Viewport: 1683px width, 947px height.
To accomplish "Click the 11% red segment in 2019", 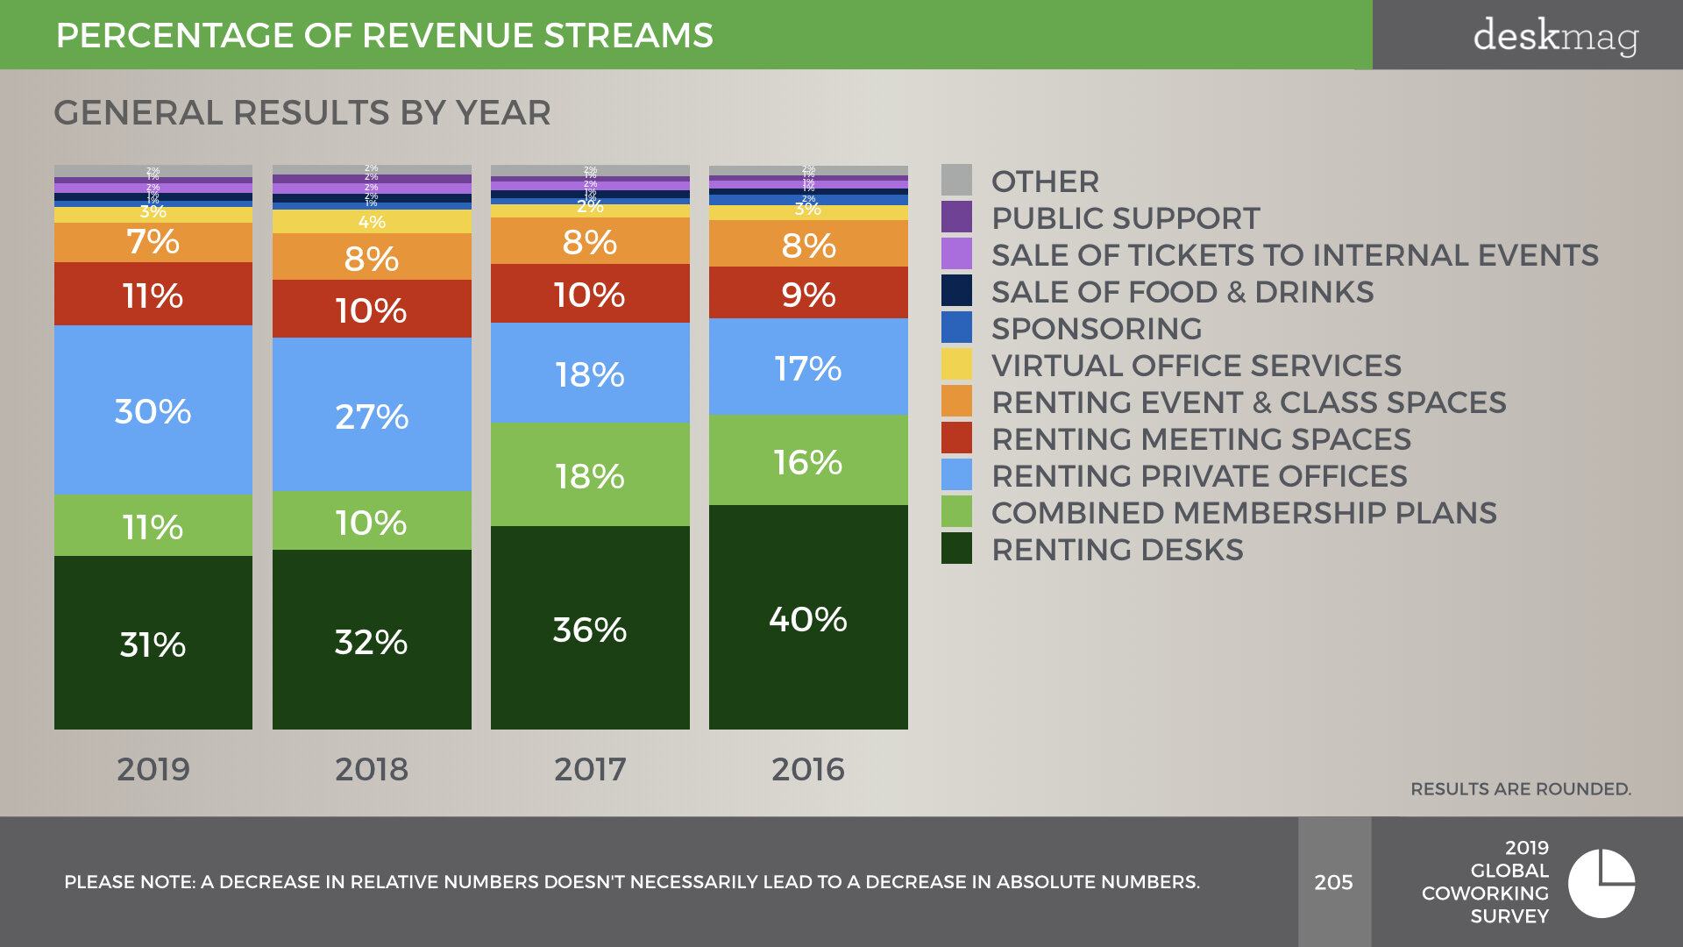I will tap(153, 294).
